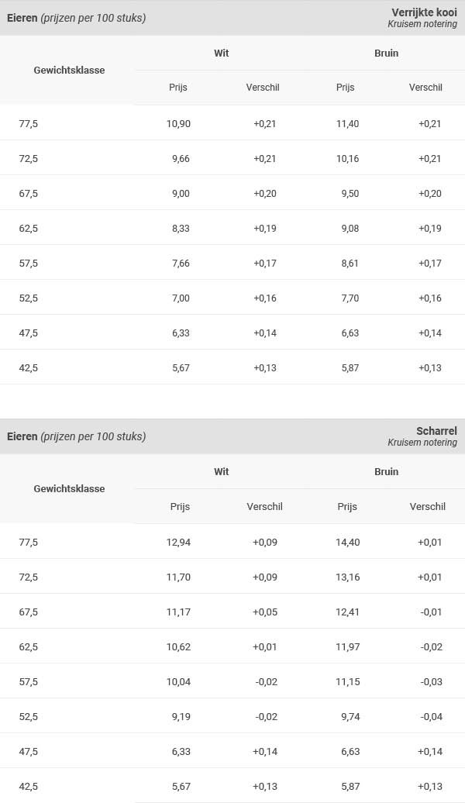
Task: Click the 7,70 brown price in Verrijkte kooi
Action: [x=350, y=298]
